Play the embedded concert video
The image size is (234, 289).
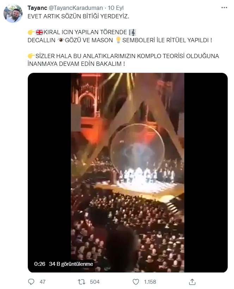point(128,172)
